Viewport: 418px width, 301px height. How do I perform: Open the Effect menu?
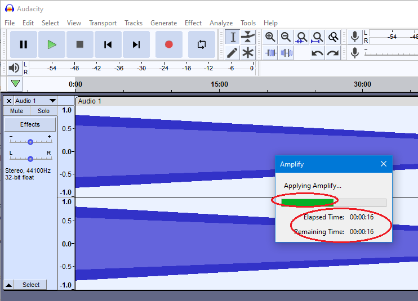point(193,23)
